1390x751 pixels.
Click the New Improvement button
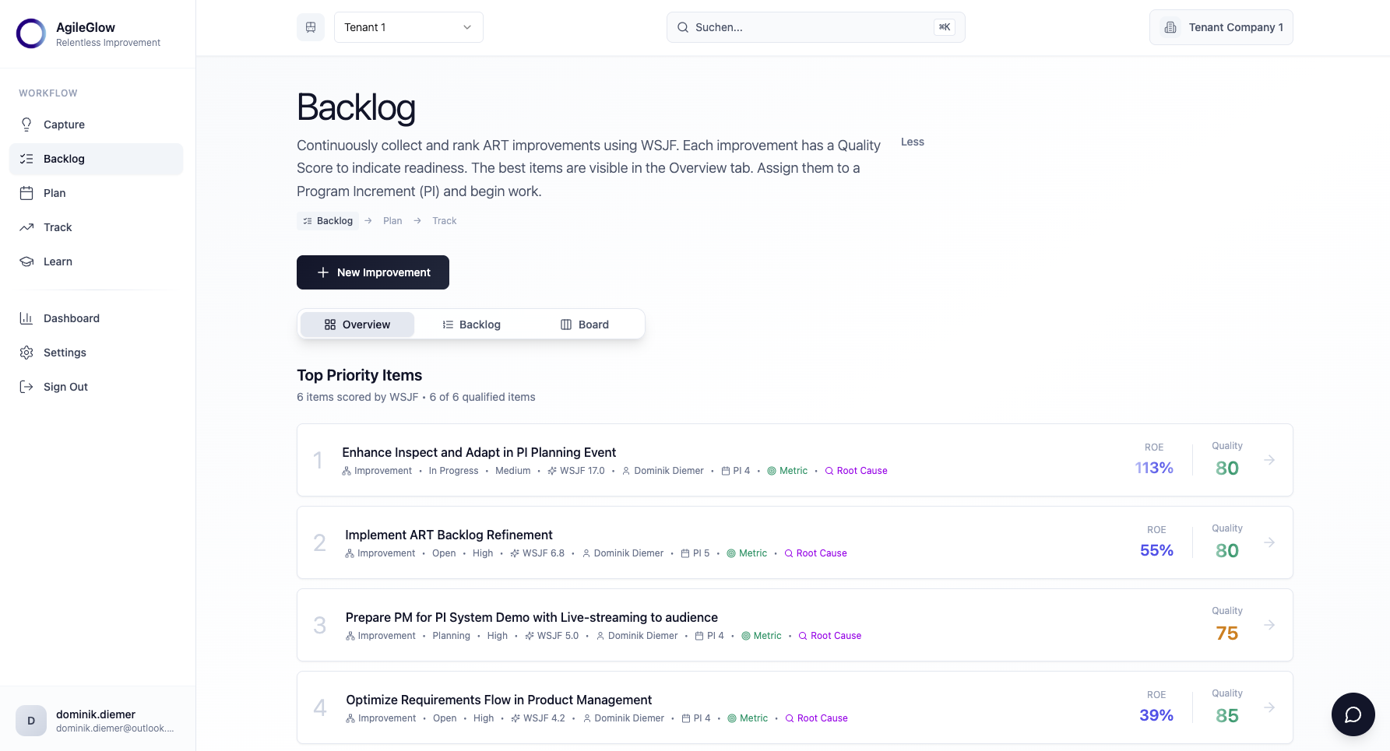(x=372, y=272)
